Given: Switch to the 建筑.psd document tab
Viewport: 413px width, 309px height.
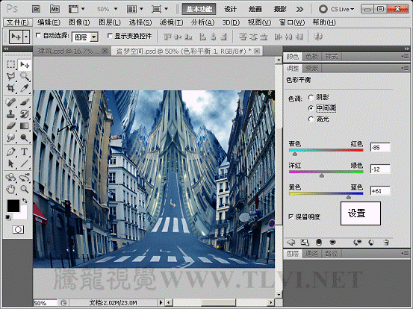Looking at the screenshot, I should (69, 51).
